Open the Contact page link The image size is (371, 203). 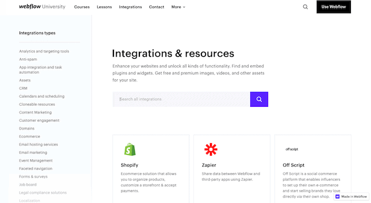(156, 7)
